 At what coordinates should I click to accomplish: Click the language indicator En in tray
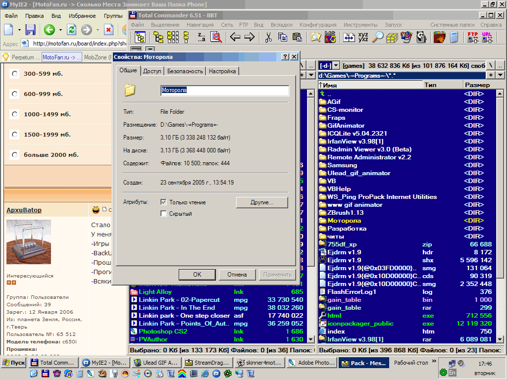453,373
